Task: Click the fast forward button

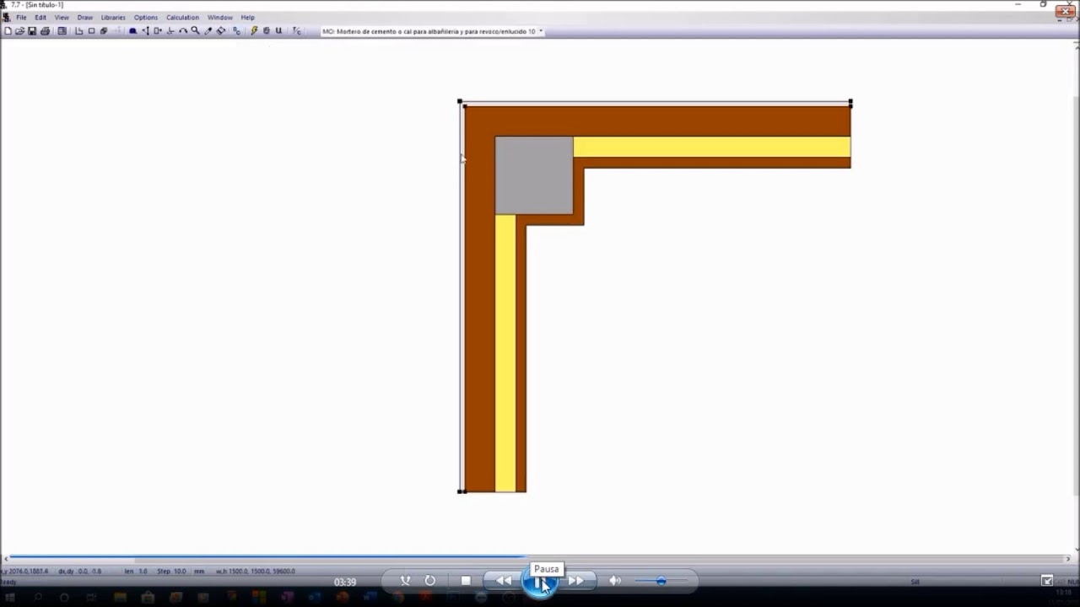Action: tap(575, 581)
